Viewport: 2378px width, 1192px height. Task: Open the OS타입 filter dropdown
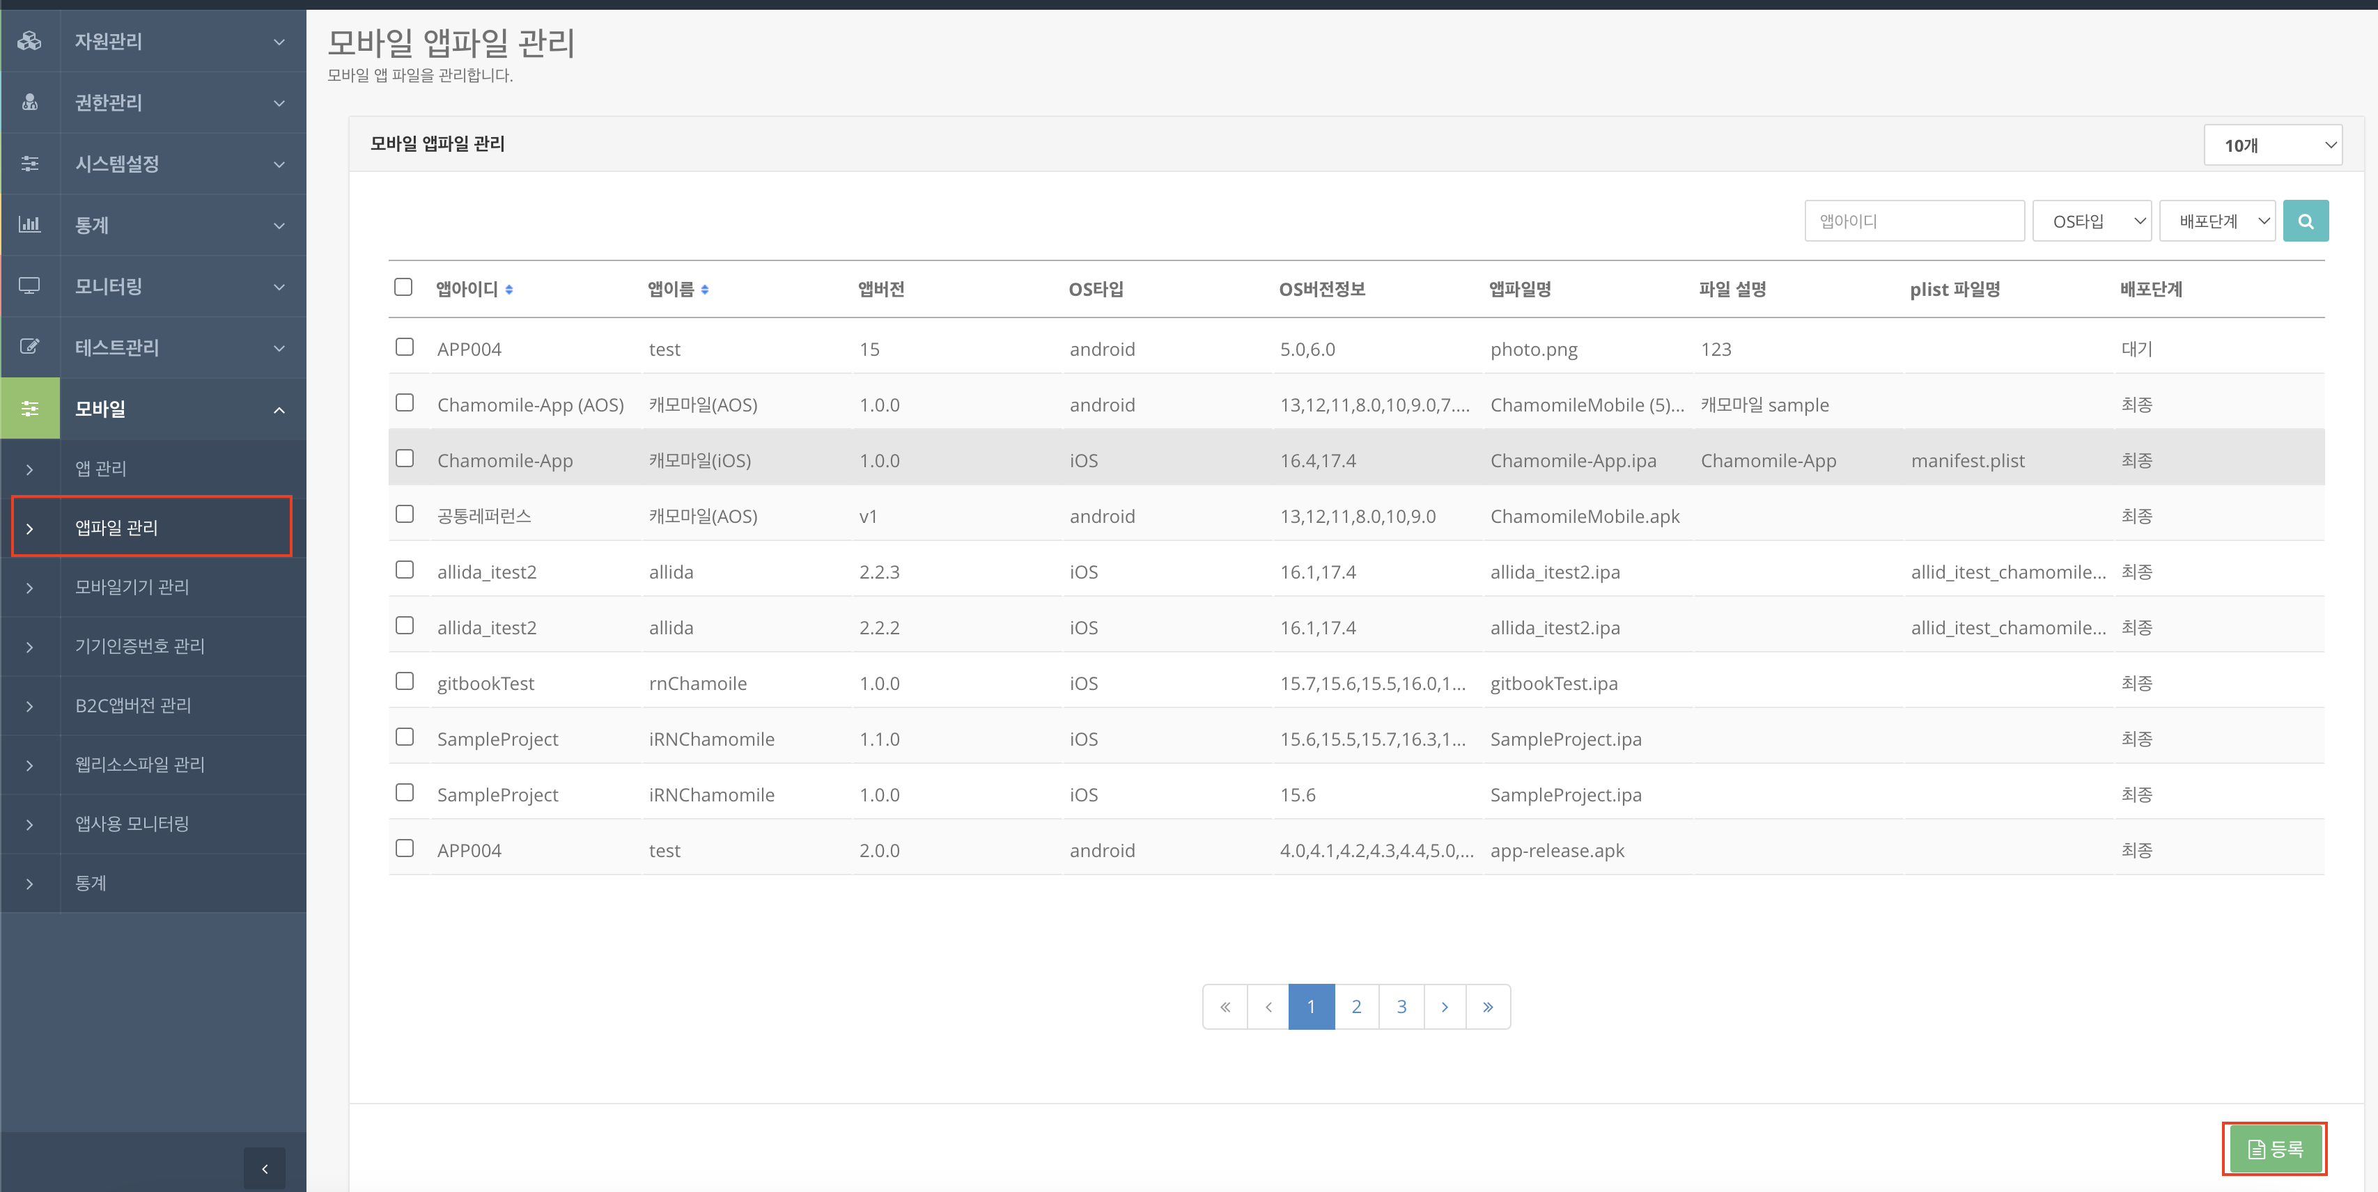pyautogui.click(x=2092, y=221)
